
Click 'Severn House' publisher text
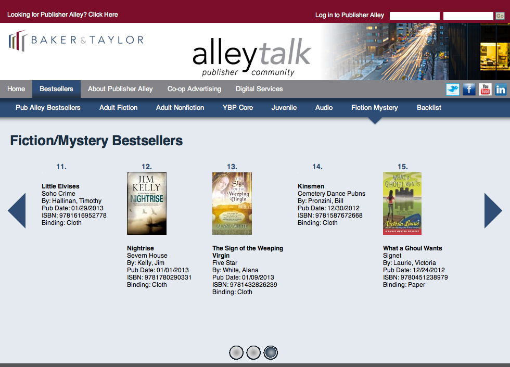tap(147, 256)
